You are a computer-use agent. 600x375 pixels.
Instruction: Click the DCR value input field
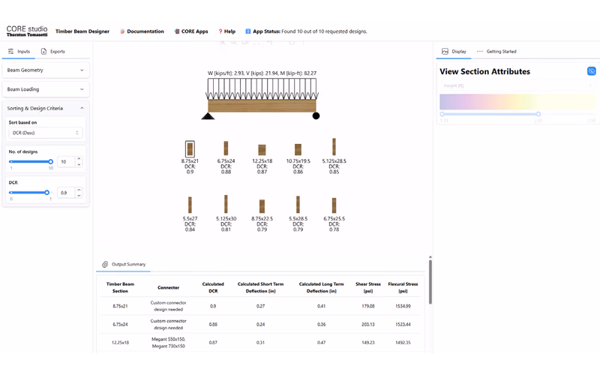coord(66,193)
